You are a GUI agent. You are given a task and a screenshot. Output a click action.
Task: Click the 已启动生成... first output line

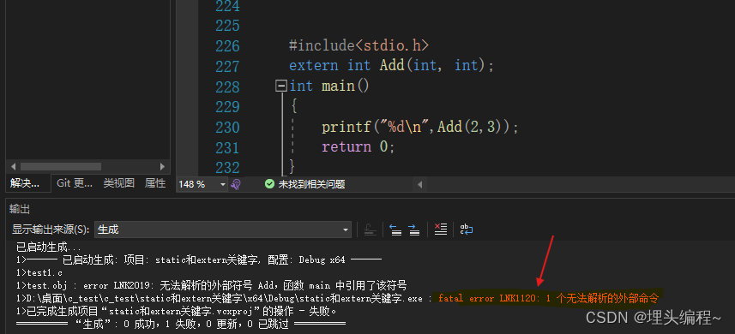pos(48,248)
